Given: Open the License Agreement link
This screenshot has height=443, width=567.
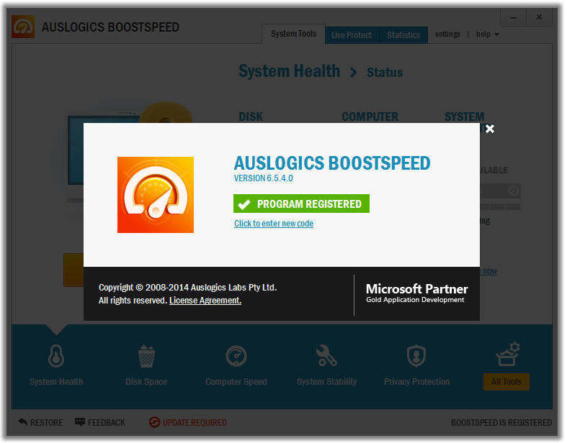Looking at the screenshot, I should click(205, 301).
